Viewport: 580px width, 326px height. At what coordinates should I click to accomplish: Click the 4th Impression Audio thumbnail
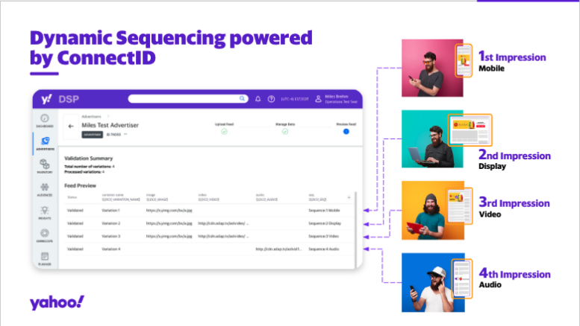433,283
